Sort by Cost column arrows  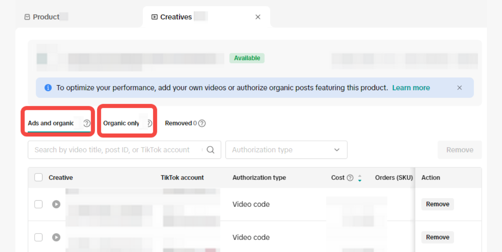click(360, 178)
